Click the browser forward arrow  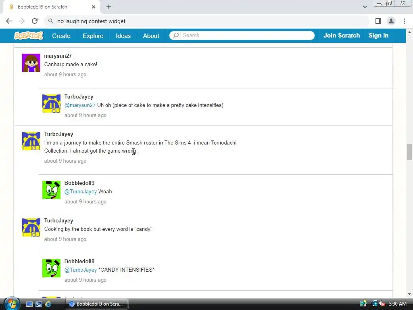tap(22, 21)
